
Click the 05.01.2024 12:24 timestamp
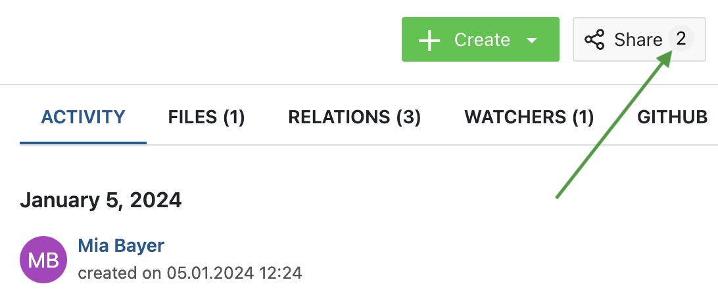(234, 273)
